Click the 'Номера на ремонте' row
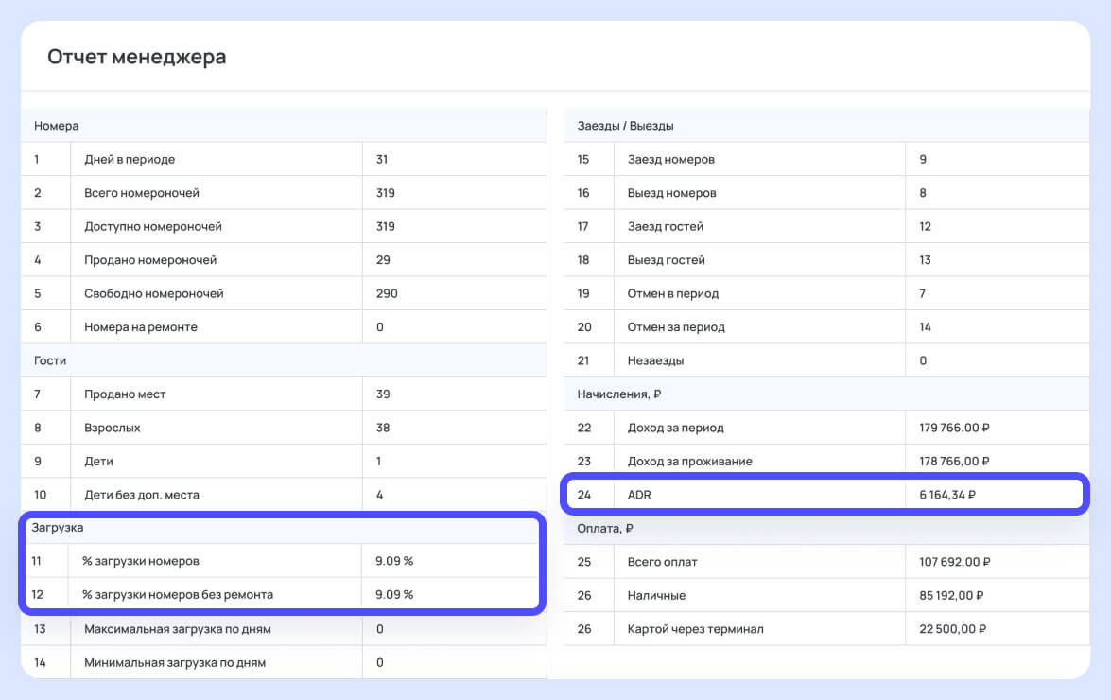 (284, 327)
